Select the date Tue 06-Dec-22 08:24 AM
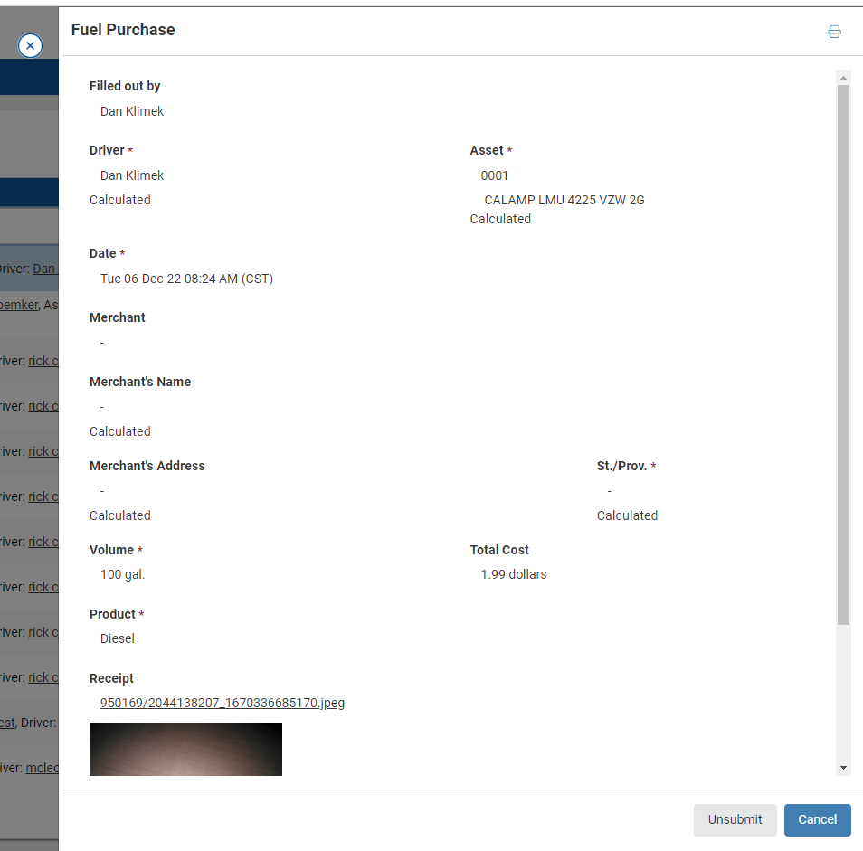 pos(186,279)
